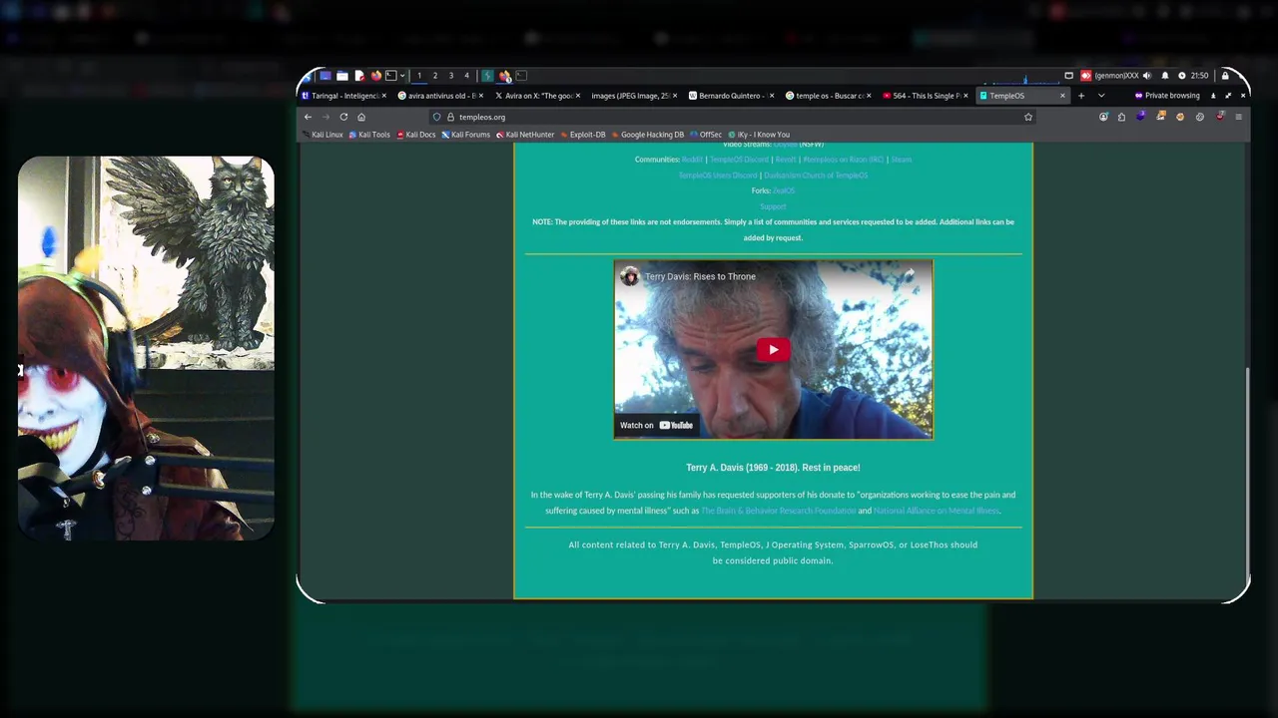Close the 'avira antivirus old' tab

[481, 96]
